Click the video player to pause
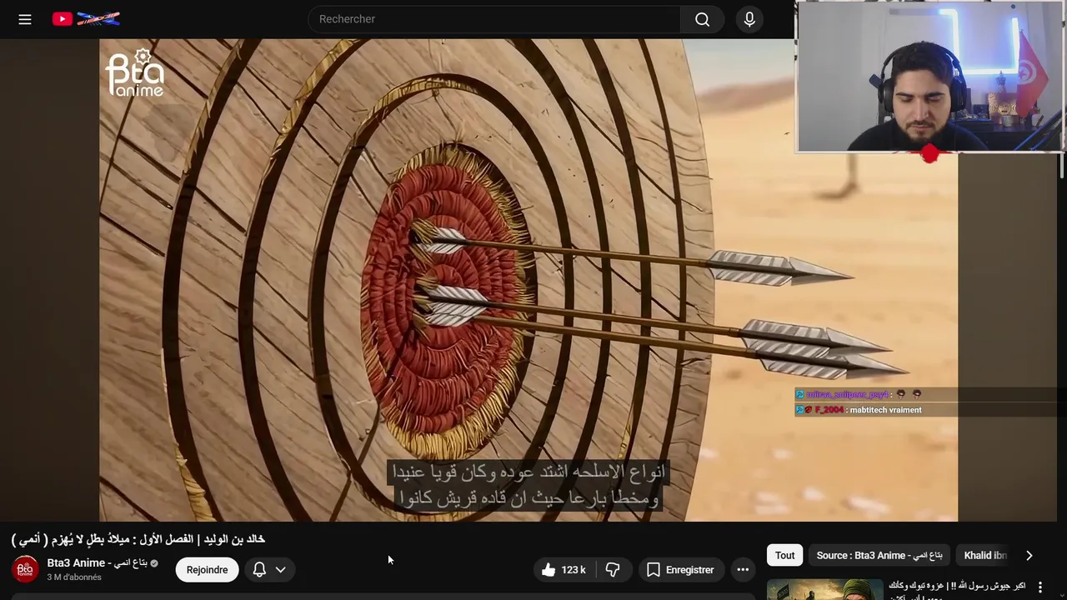This screenshot has height=600, width=1067. 528,280
